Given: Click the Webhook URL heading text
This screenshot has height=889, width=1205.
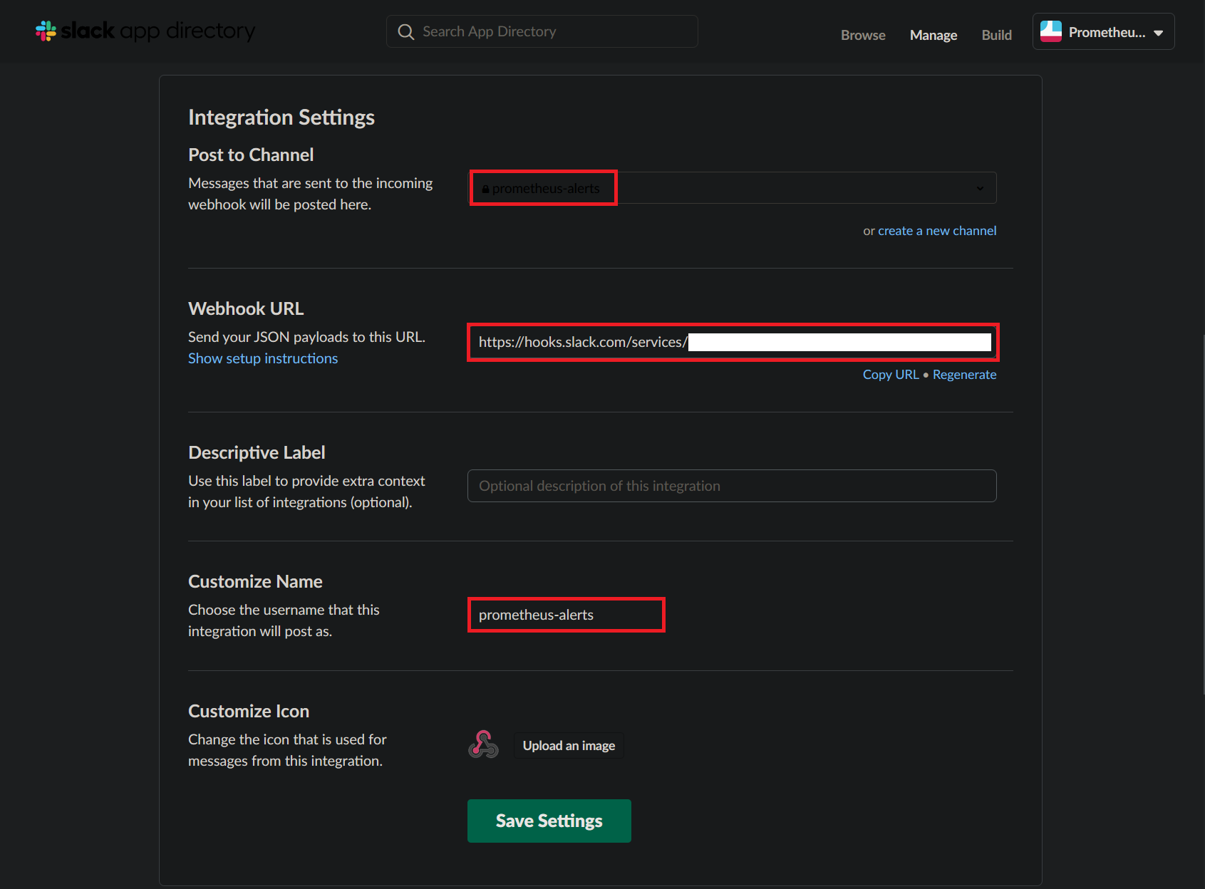Looking at the screenshot, I should [x=246, y=308].
